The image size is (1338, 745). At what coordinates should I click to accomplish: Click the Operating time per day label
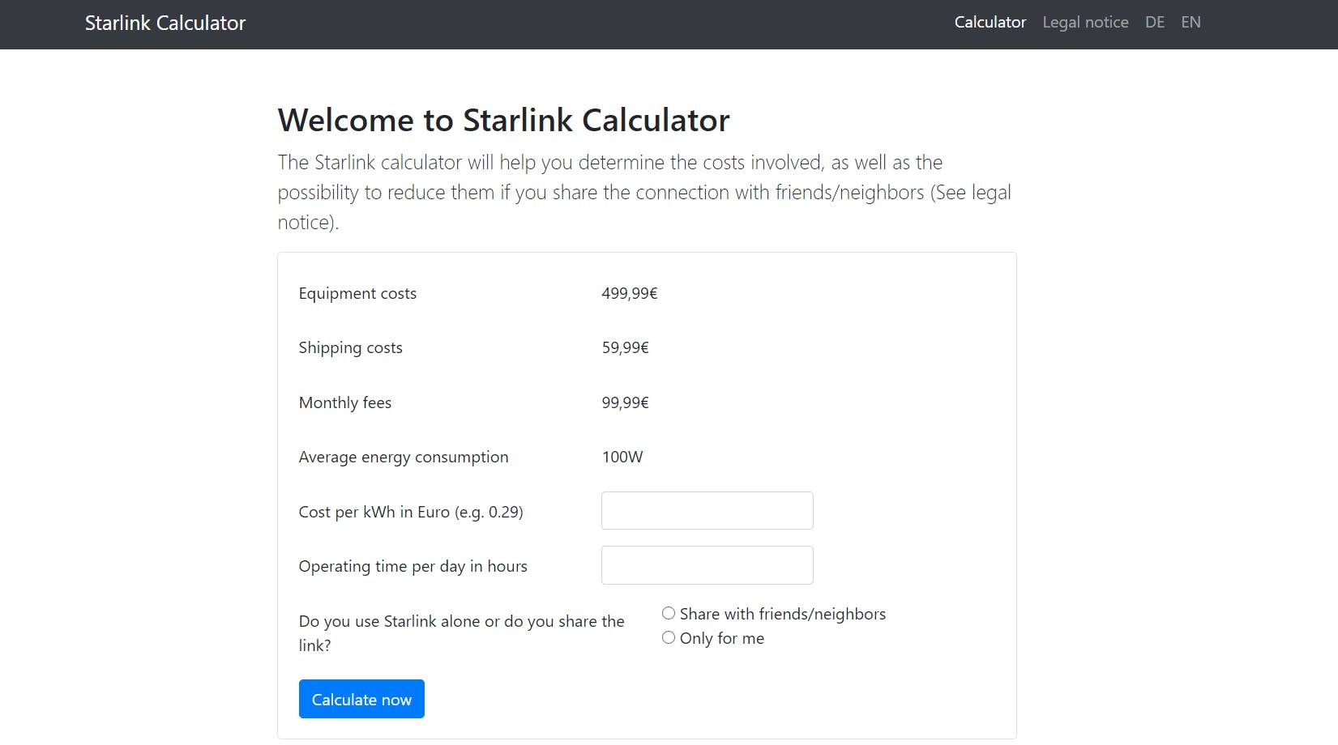click(x=413, y=566)
